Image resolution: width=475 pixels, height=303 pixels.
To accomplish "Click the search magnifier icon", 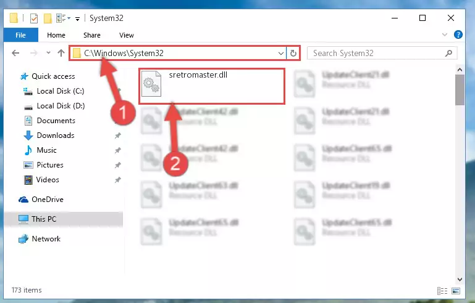I will pyautogui.click(x=448, y=53).
